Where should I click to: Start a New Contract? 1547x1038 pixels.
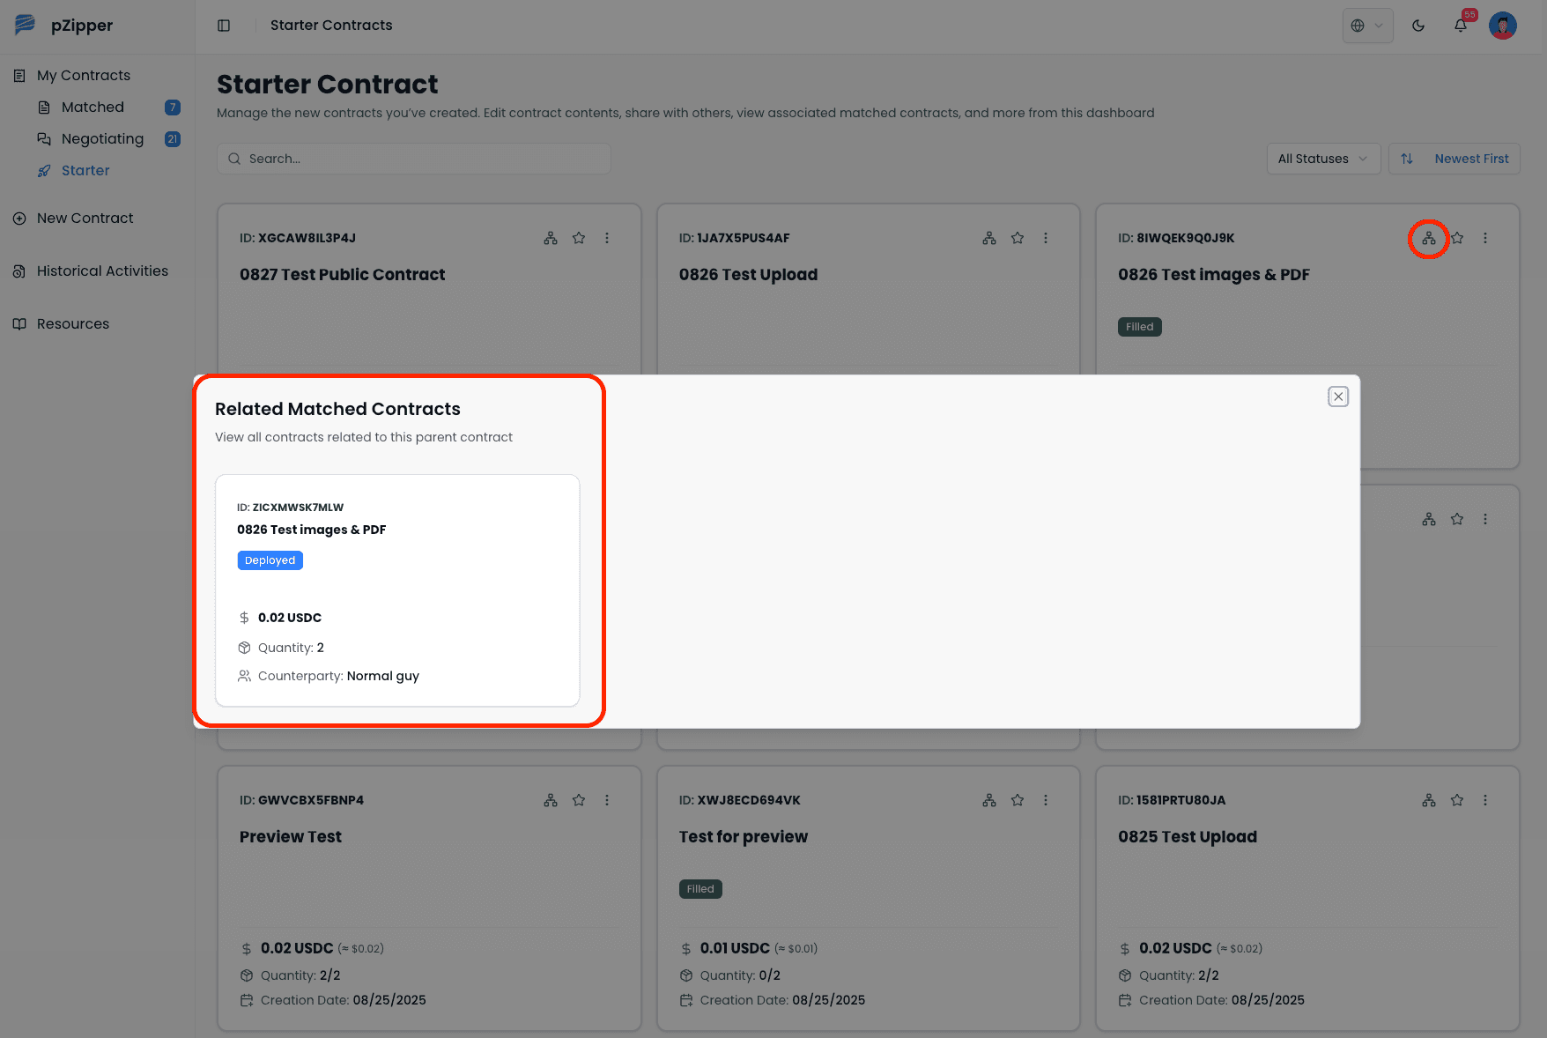coord(85,218)
